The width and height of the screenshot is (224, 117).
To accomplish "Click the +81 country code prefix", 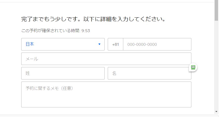I will 115,45.
